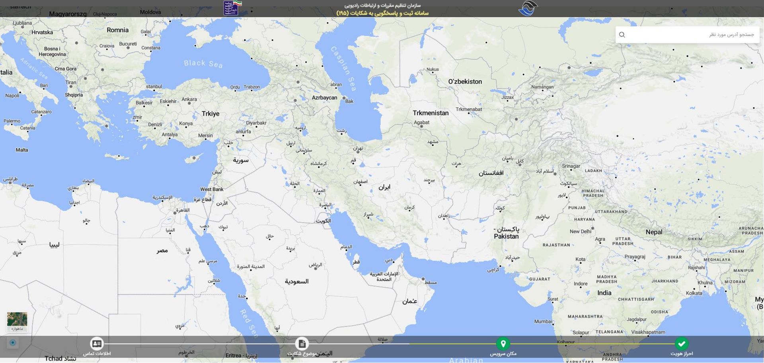Click the 'الرياض' city label
This screenshot has height=363, width=764.
[316, 265]
